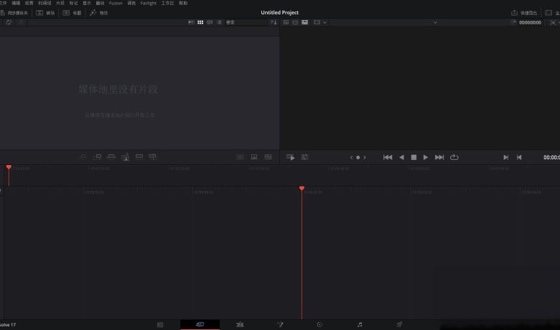
Task: Open the media pool sort order dropdown
Action: (x=274, y=22)
